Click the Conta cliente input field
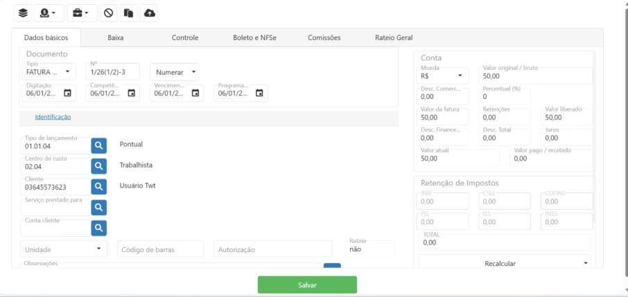The image size is (628, 297). pyautogui.click(x=55, y=228)
